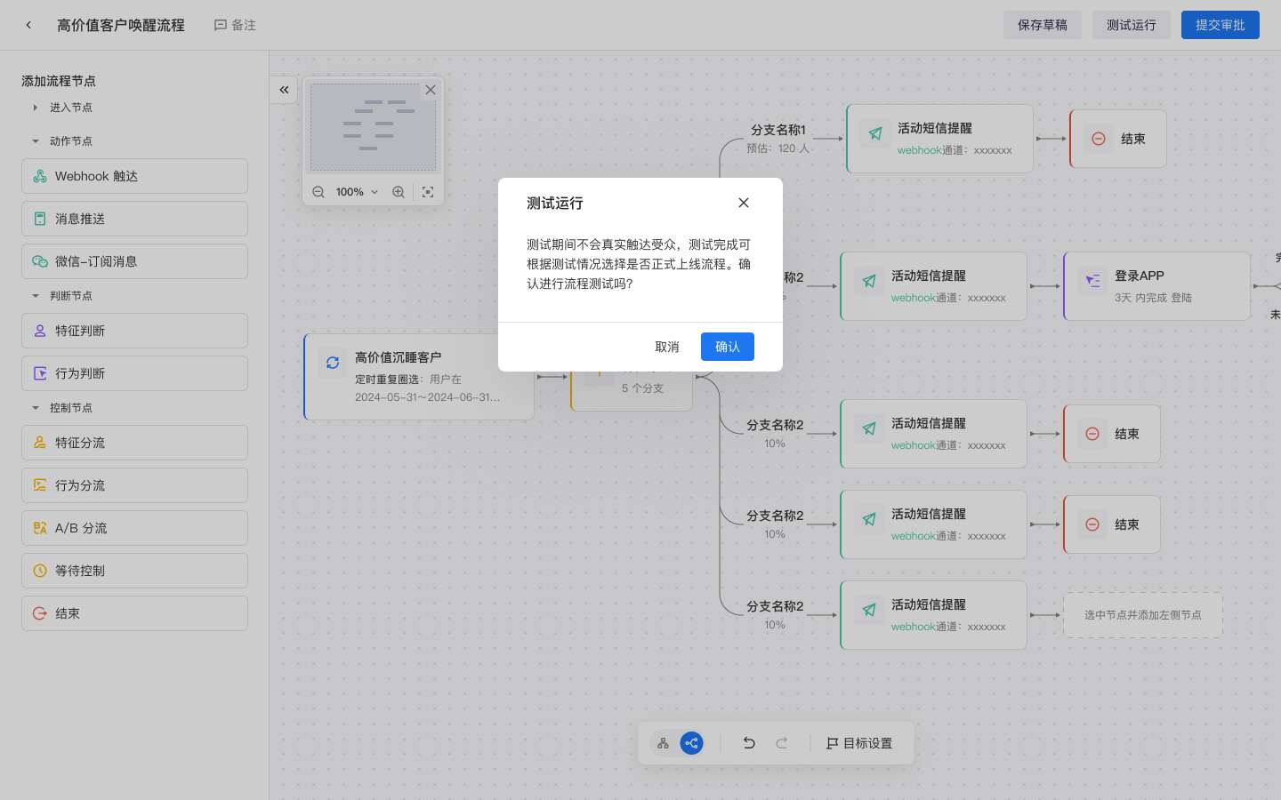Click the 分支名称1 branch label
Viewport: 1281px width, 800px height.
778,130
